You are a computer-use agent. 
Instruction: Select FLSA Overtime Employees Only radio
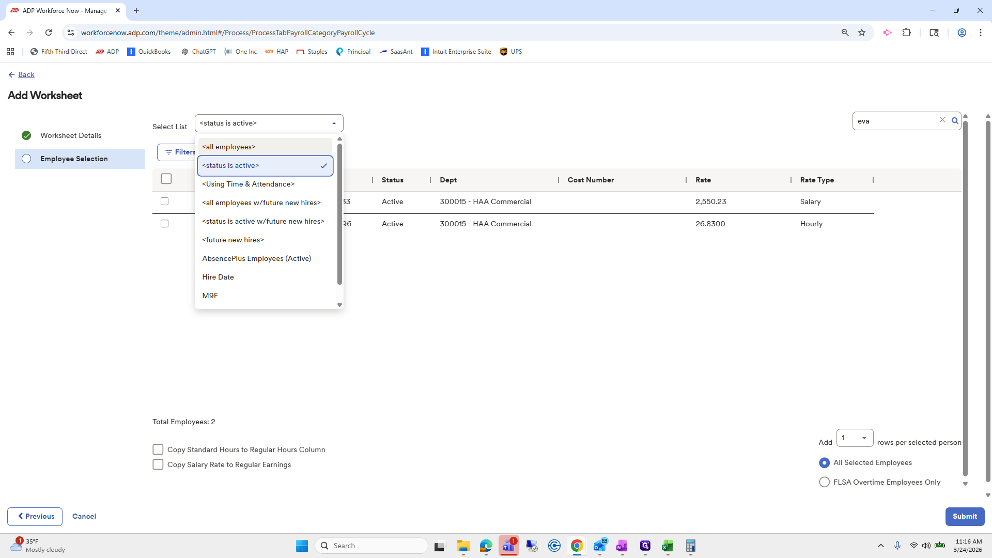pos(825,482)
